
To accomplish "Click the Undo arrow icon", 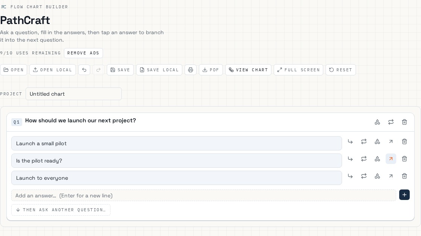I will point(84,70).
